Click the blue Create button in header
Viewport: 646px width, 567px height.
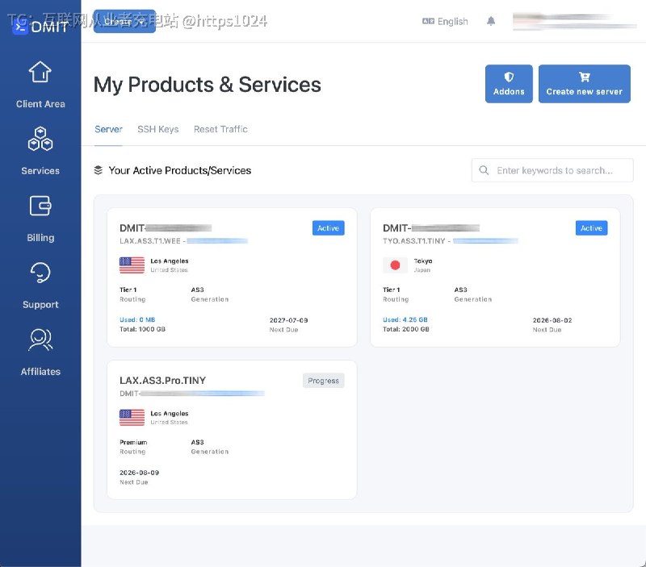124,21
